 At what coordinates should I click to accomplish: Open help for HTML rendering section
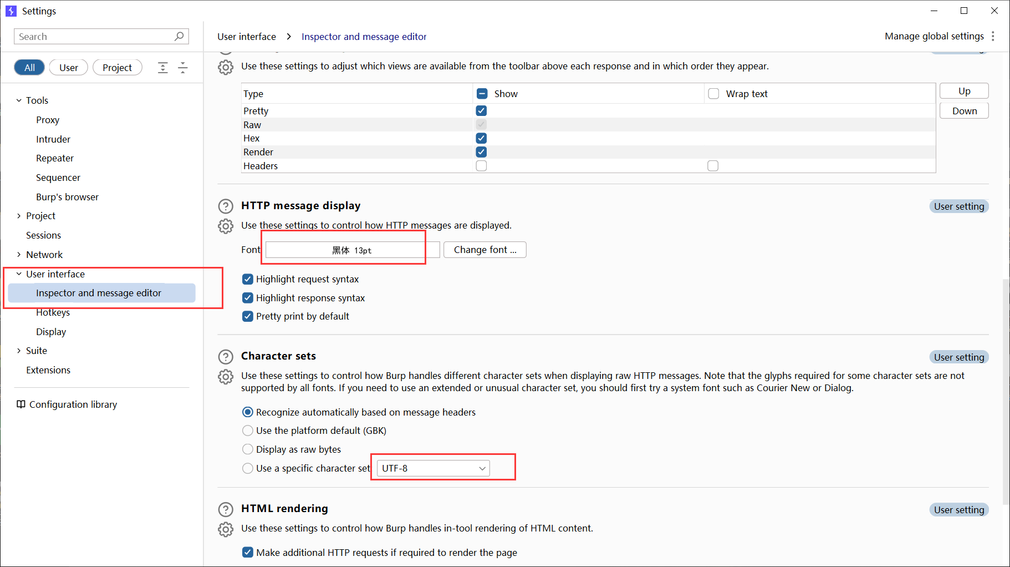click(x=226, y=509)
